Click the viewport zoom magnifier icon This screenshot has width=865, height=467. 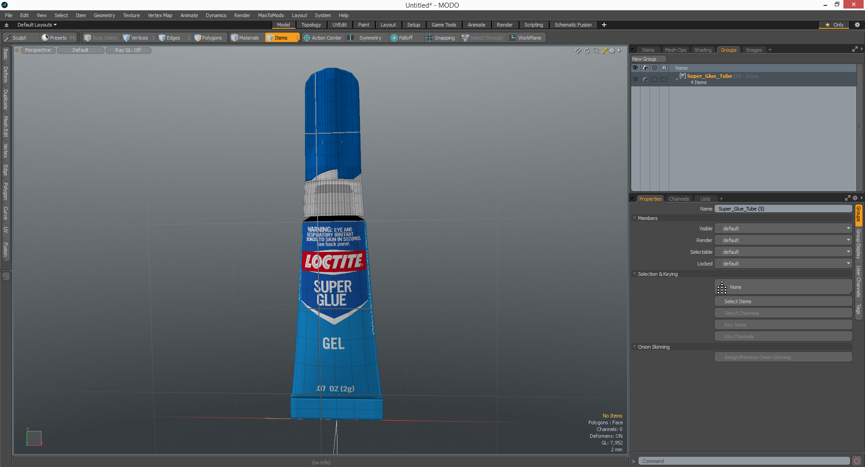pyautogui.click(x=596, y=50)
